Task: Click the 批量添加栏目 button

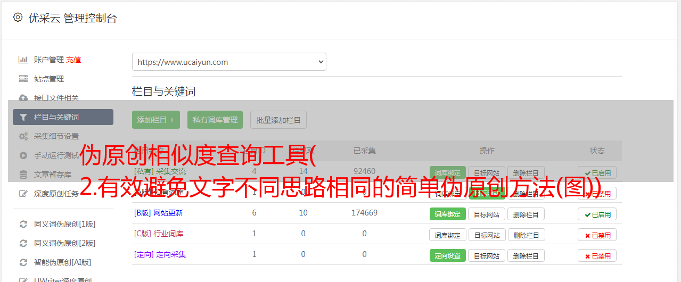Action: click(x=278, y=120)
